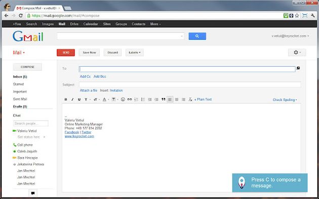The width and height of the screenshot is (319, 199).
Task: Open the Important folder
Action: [x=20, y=92]
